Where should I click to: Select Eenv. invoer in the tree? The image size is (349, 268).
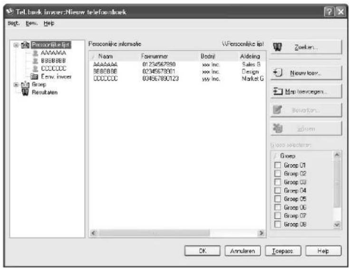pyautogui.click(x=56, y=76)
